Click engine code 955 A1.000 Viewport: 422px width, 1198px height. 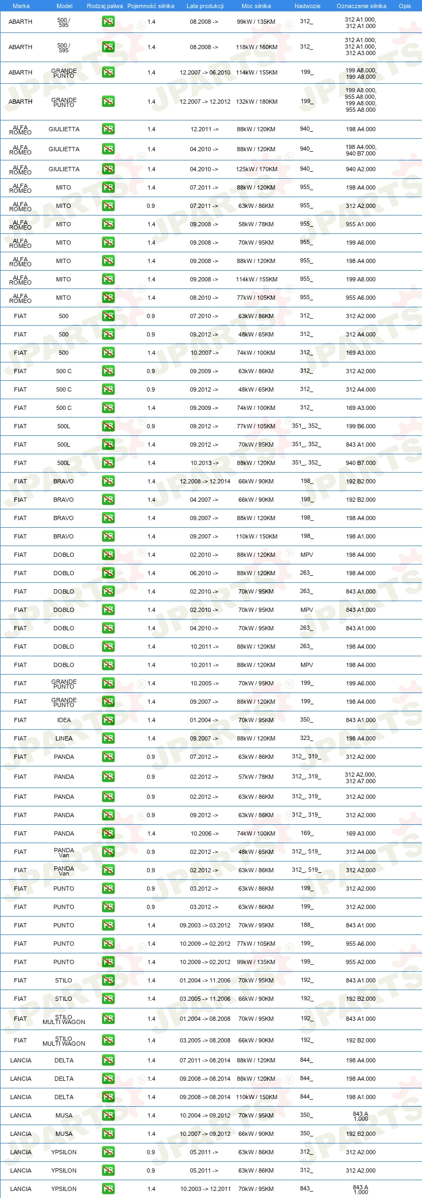tap(360, 224)
